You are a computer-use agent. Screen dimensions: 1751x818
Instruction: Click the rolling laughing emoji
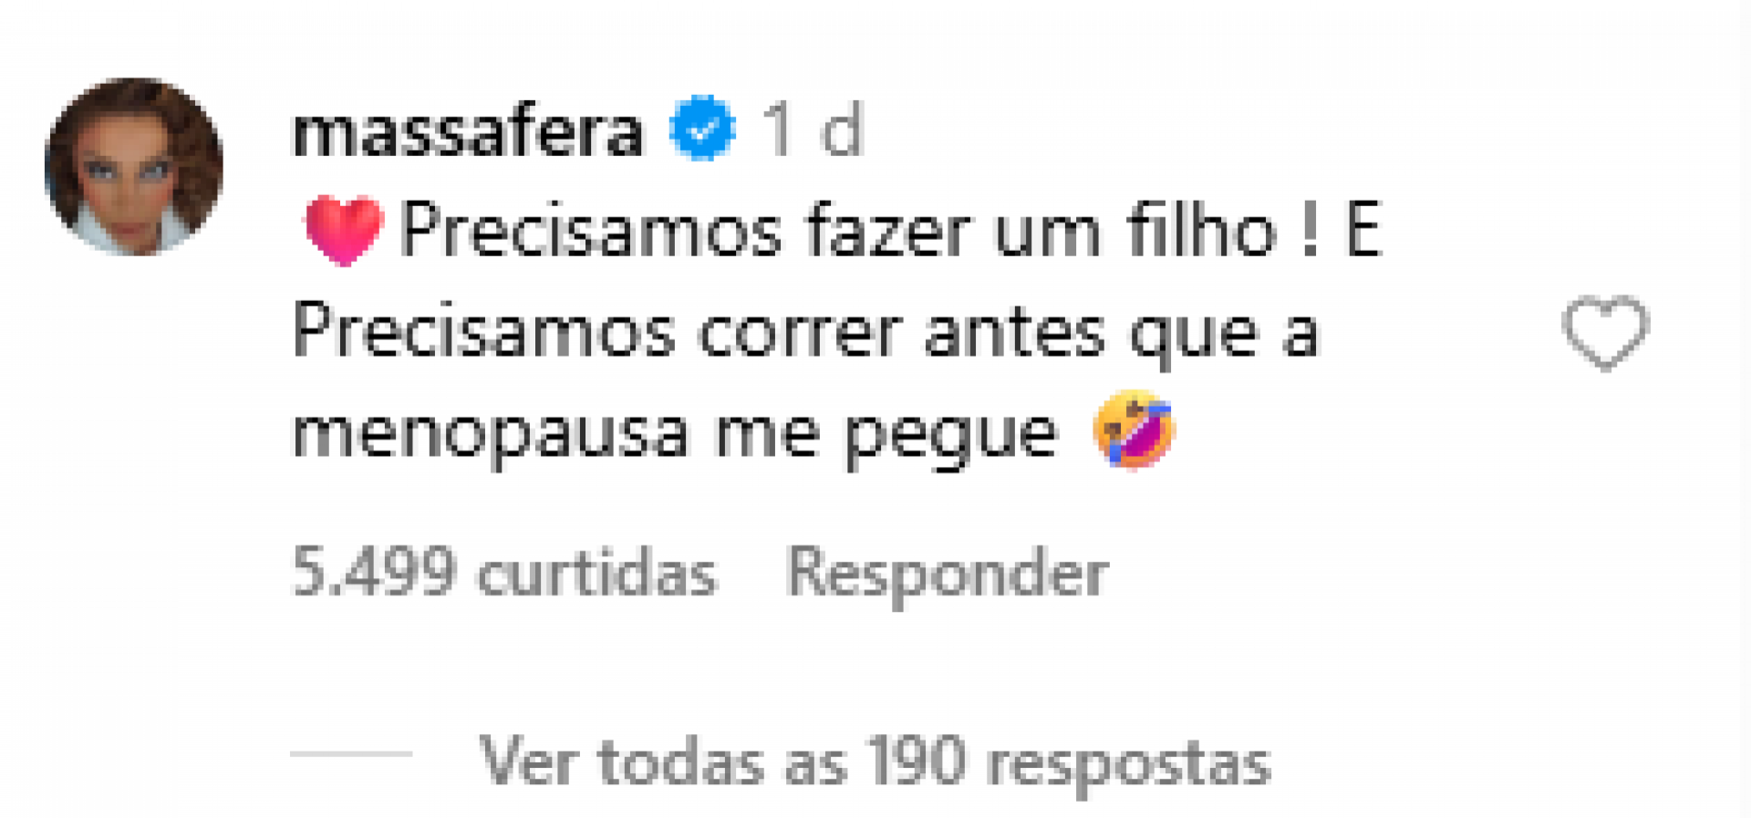tap(1135, 430)
